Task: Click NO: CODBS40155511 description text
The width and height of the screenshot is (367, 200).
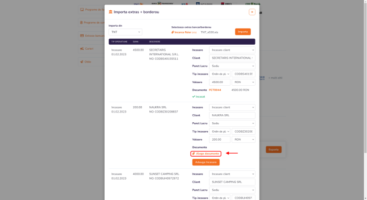Action: [164, 59]
